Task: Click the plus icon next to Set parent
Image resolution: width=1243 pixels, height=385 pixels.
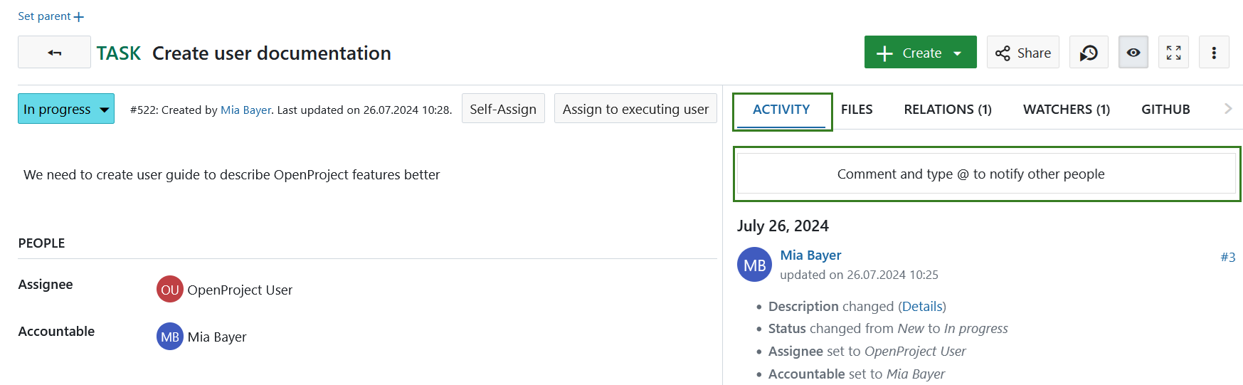Action: 79,17
